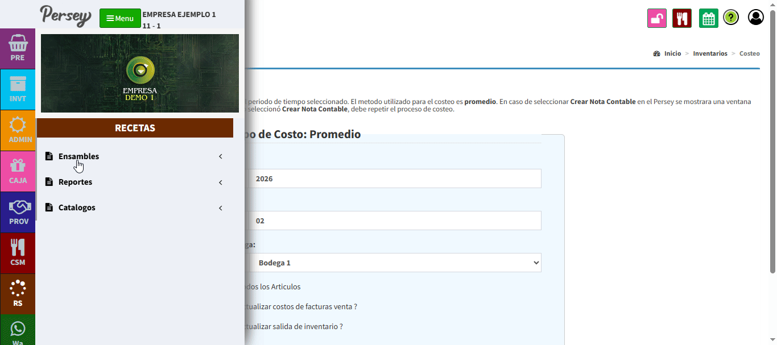Click the year field showing 2026
The height and width of the screenshot is (345, 777).
tap(395, 178)
